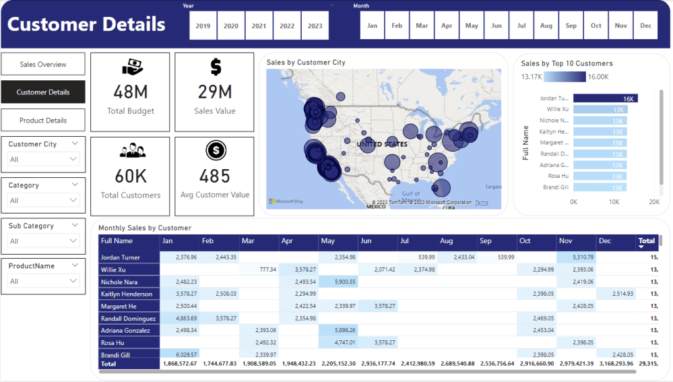Click the Total Customers people icon
This screenshot has width=673, height=382.
133,150
